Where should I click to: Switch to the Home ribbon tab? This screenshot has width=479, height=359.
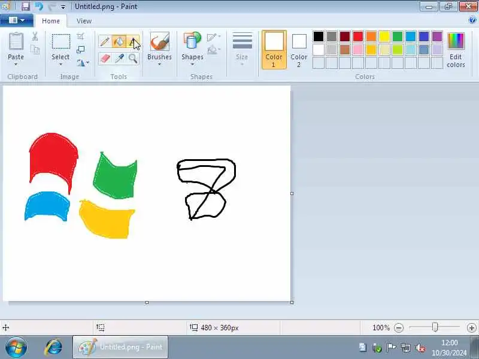[x=51, y=21]
